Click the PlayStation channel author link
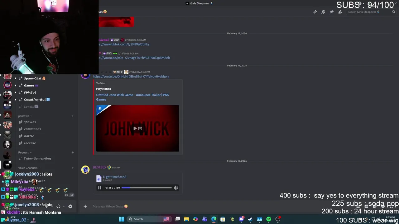Viewport: 399px width, 224px height. pyautogui.click(x=103, y=89)
